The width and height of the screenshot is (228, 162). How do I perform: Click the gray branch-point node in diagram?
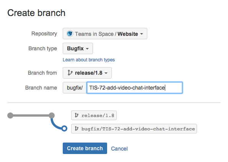pyautogui.click(x=52, y=115)
